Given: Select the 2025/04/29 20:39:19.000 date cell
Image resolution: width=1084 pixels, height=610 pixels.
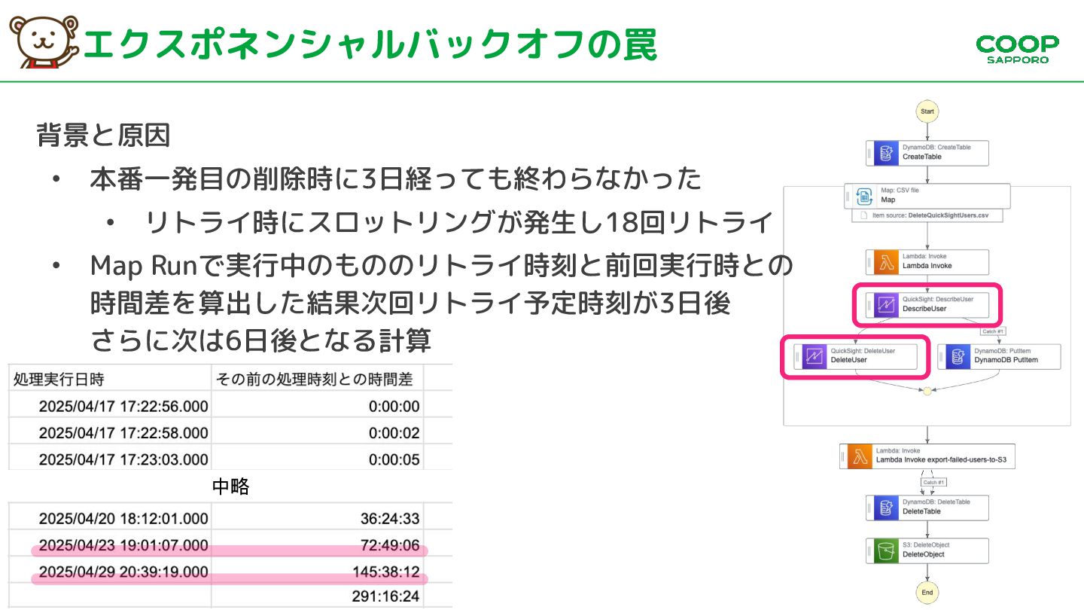Looking at the screenshot, I should pyautogui.click(x=123, y=572).
